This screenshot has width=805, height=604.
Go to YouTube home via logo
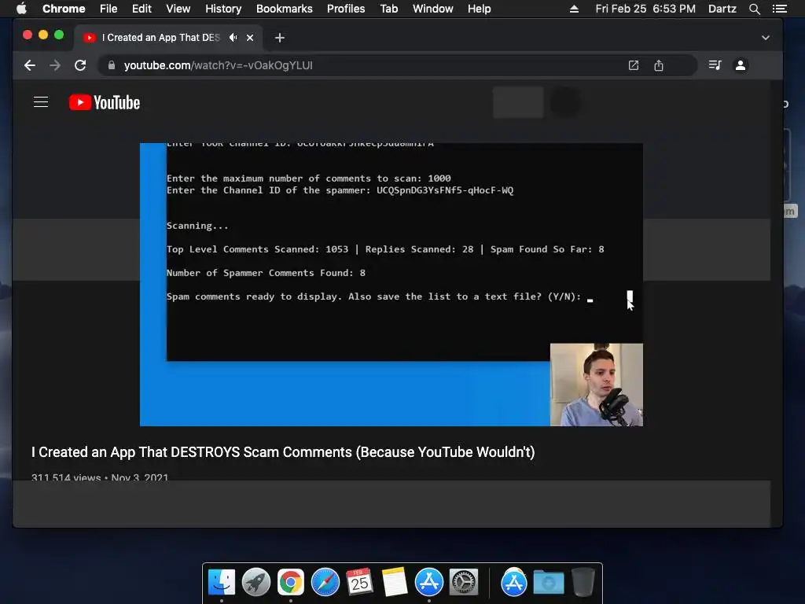(x=105, y=102)
